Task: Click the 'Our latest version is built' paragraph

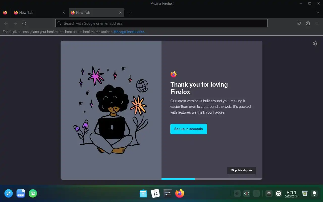Action: 210,107
